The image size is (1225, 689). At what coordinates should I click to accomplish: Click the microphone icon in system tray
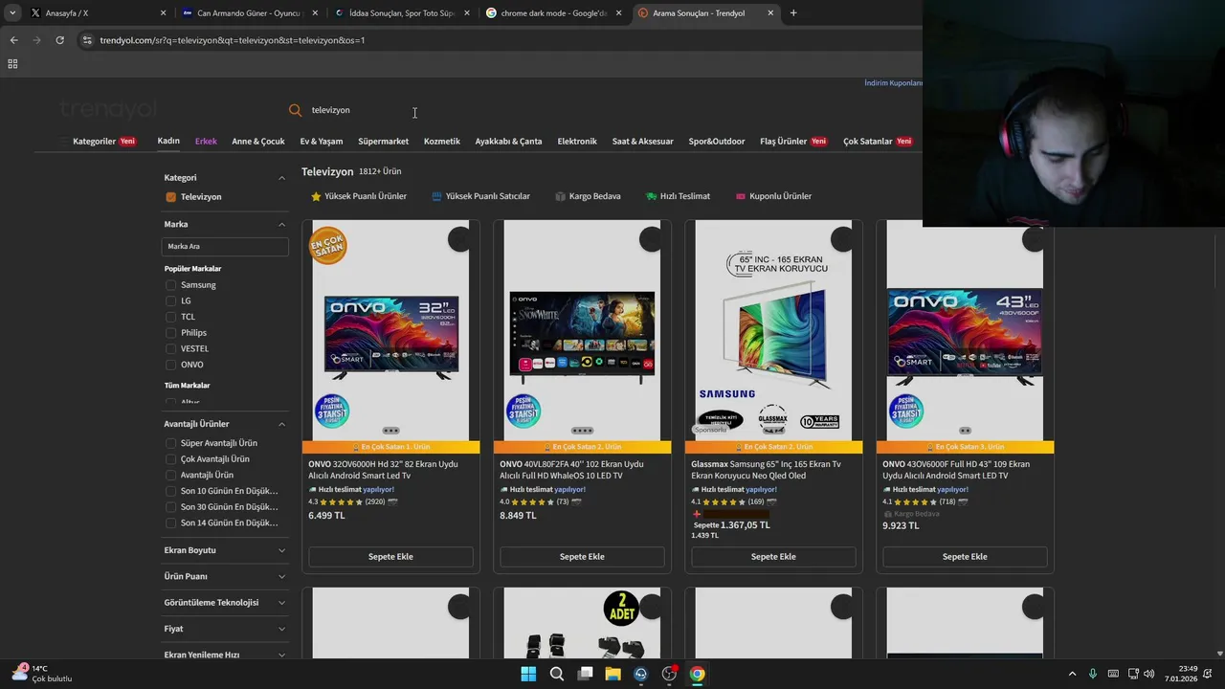1092,674
